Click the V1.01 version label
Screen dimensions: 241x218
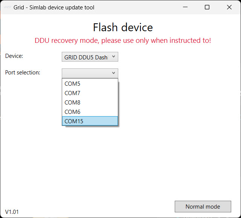click(12, 212)
